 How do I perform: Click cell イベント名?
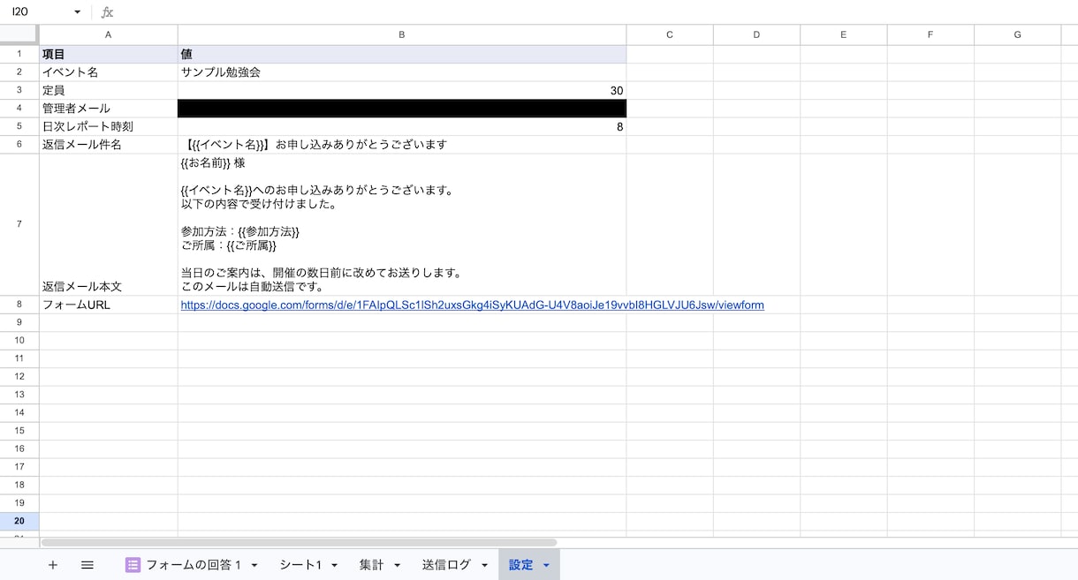[109, 72]
